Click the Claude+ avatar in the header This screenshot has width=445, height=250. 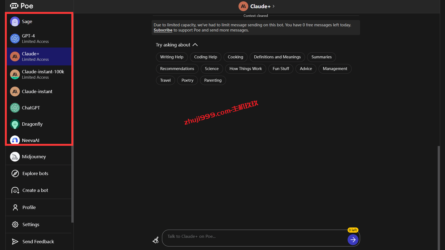point(243,6)
